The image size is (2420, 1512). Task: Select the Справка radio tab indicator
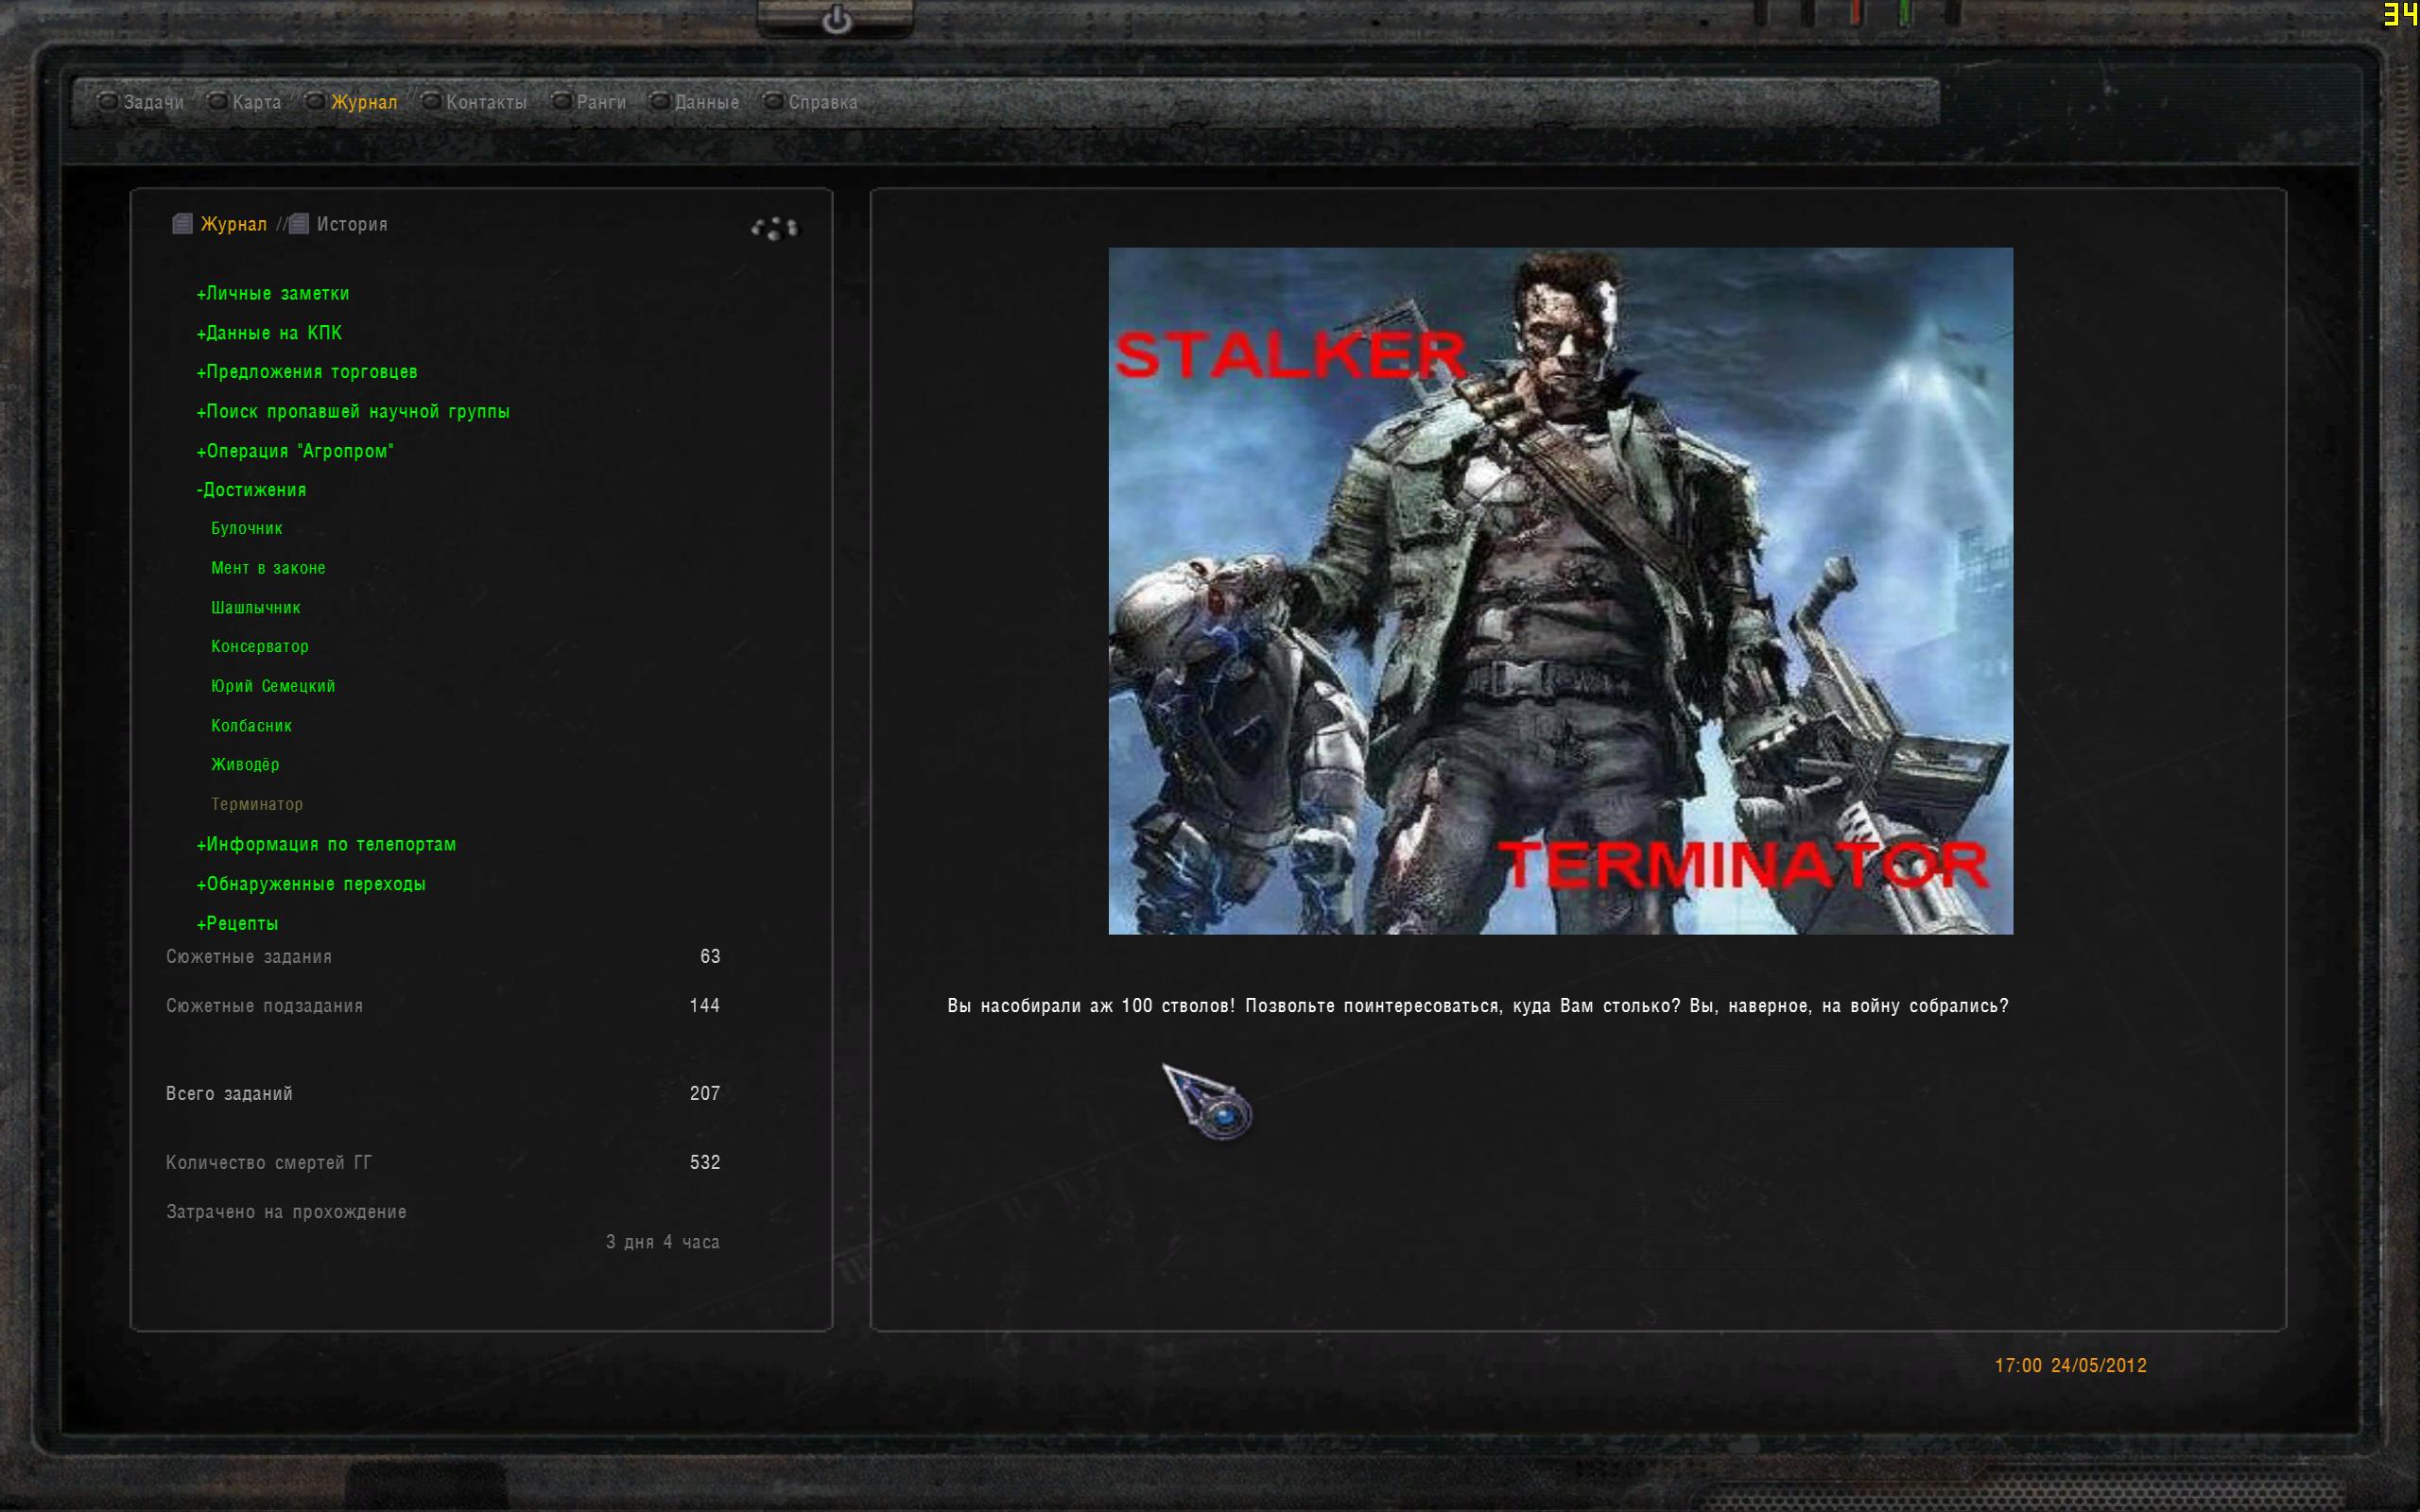[773, 102]
